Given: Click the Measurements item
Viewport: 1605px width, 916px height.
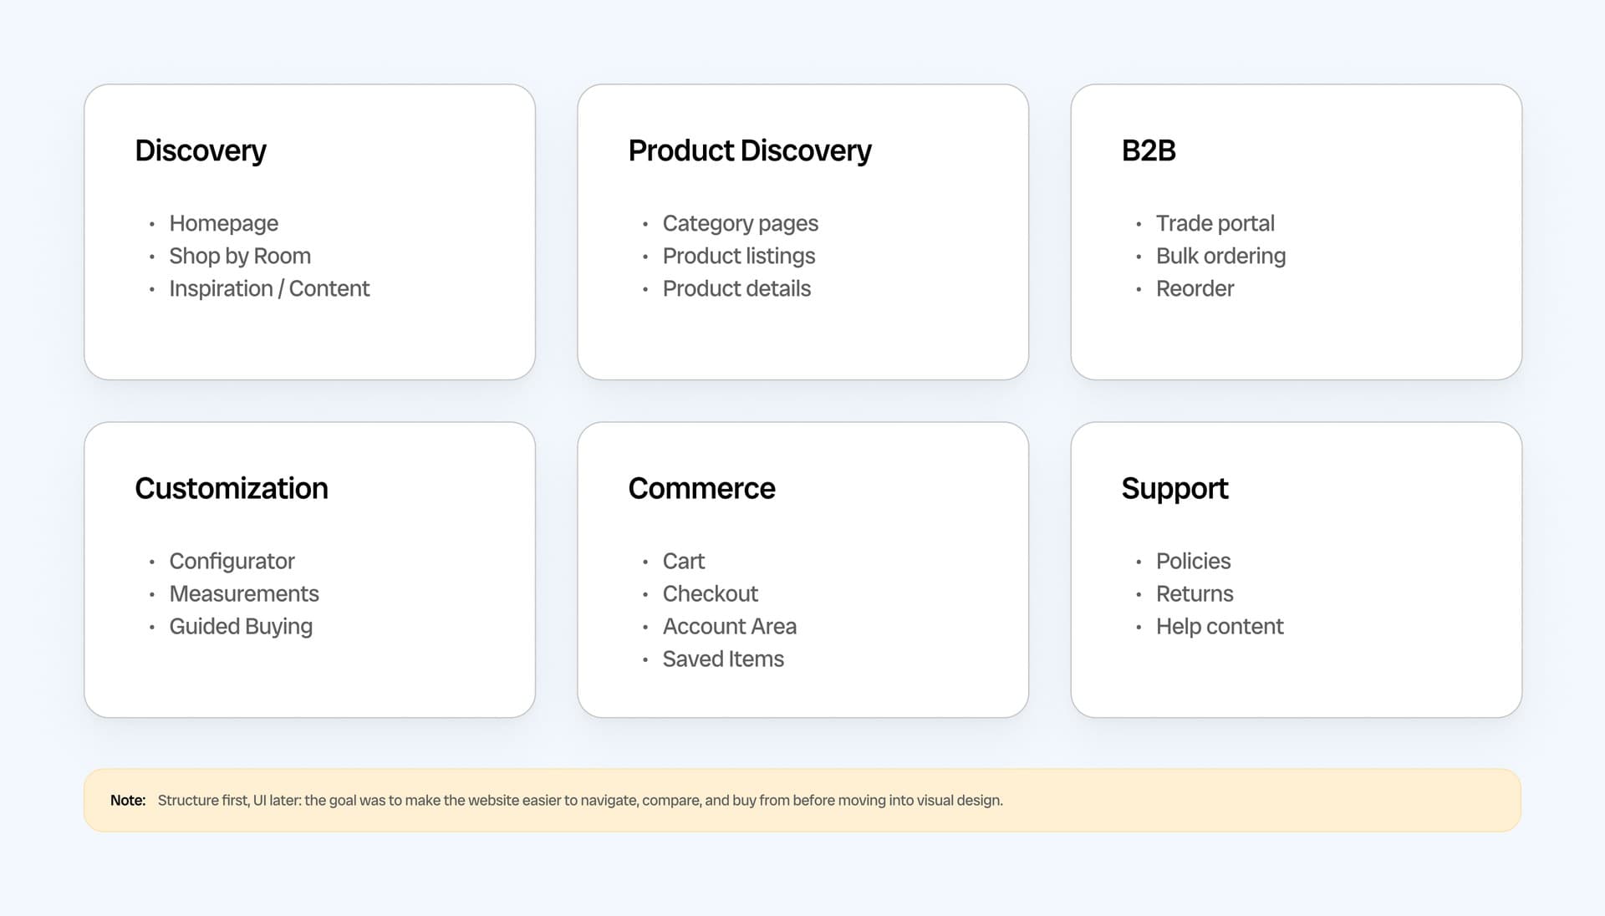Looking at the screenshot, I should (x=244, y=593).
